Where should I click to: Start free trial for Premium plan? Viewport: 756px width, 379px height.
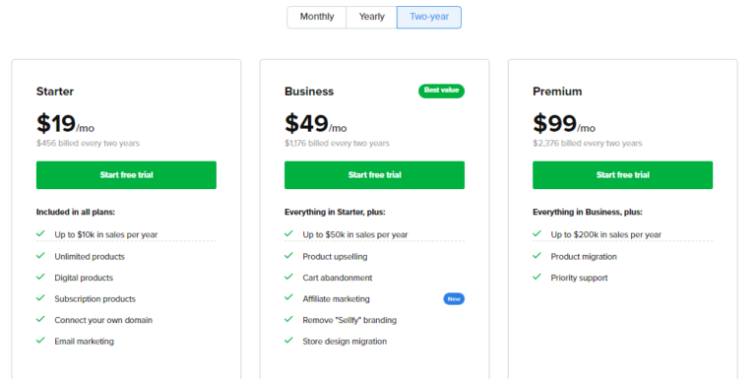622,175
